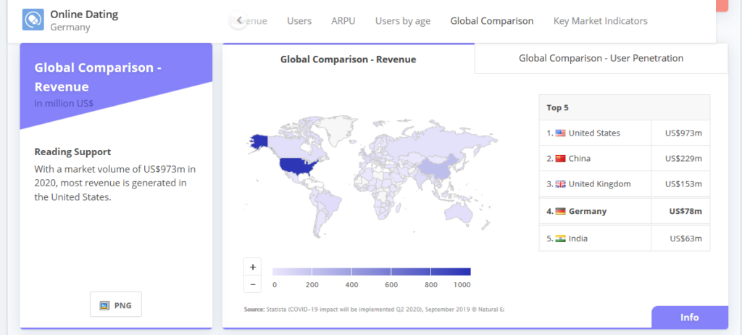Click the Germany flag icon
742x335 pixels.
pyautogui.click(x=560, y=211)
